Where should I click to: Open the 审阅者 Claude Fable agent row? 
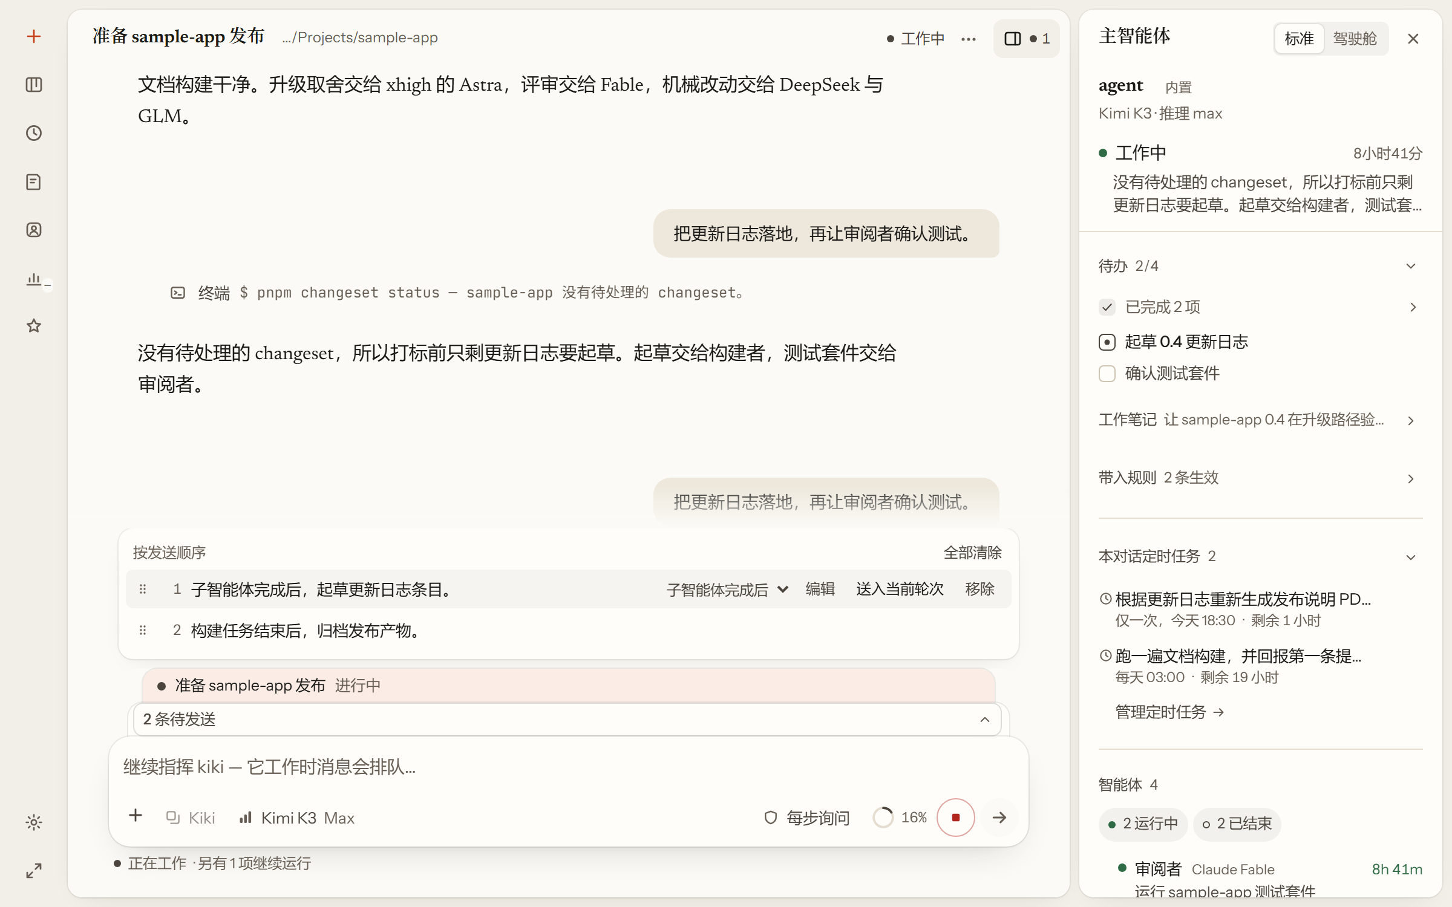tap(1270, 878)
